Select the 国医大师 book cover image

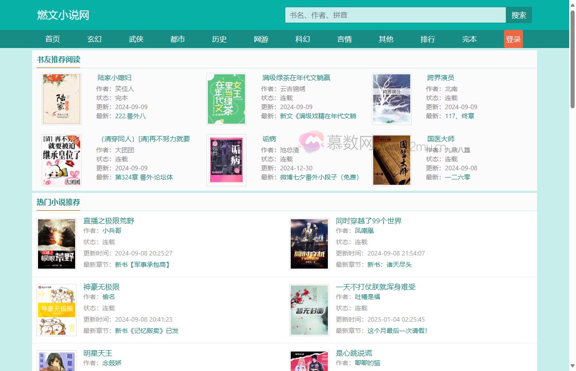[391, 160]
